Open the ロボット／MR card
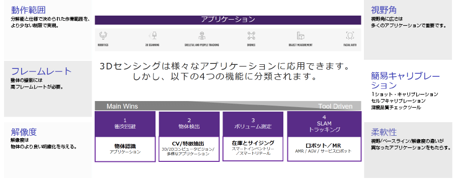The width and height of the screenshot is (453, 184). 324,149
